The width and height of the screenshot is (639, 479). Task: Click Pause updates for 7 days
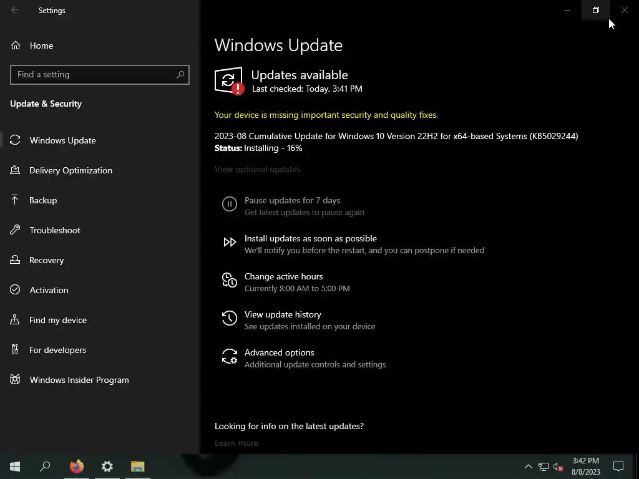[x=292, y=200]
